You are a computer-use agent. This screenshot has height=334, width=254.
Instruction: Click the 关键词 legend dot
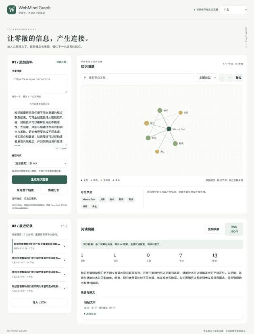coord(101,180)
